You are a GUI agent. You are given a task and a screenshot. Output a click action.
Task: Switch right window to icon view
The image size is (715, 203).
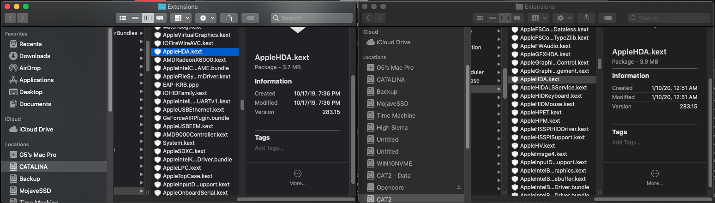[x=480, y=18]
